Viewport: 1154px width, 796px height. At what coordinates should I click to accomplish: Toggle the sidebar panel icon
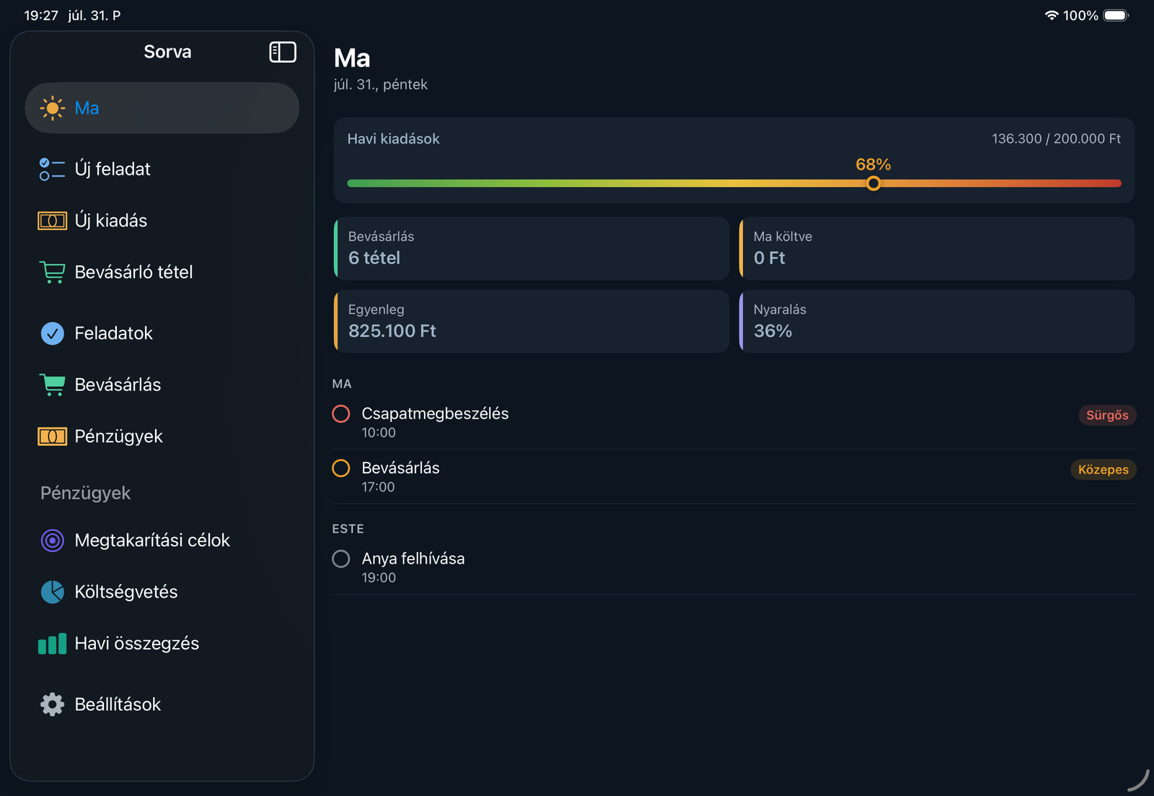pyautogui.click(x=283, y=52)
